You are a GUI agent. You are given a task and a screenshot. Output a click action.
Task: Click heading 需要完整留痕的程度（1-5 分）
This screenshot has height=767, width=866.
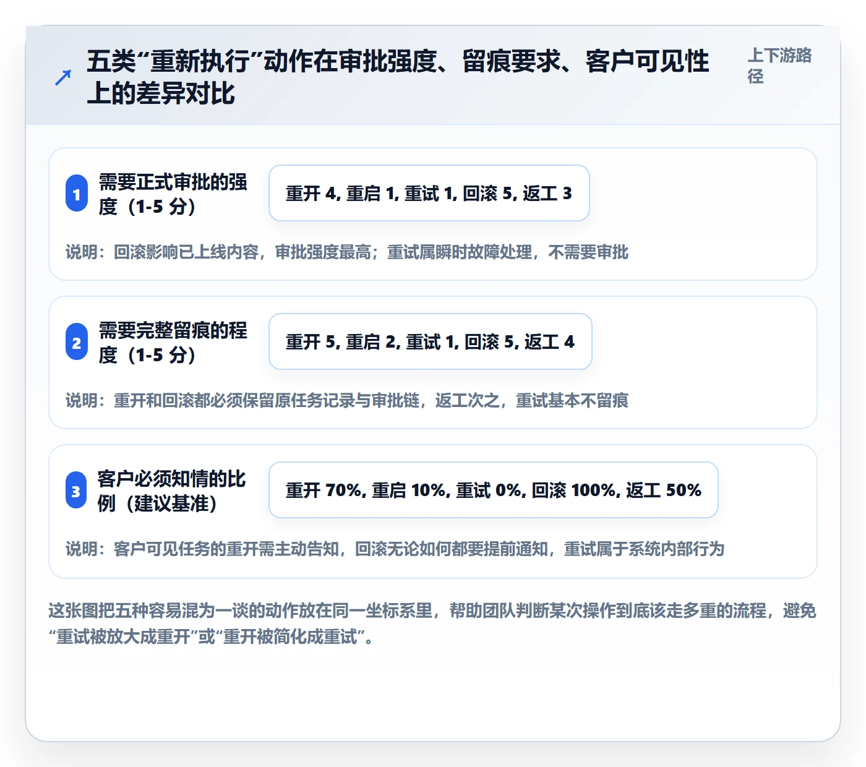click(173, 342)
